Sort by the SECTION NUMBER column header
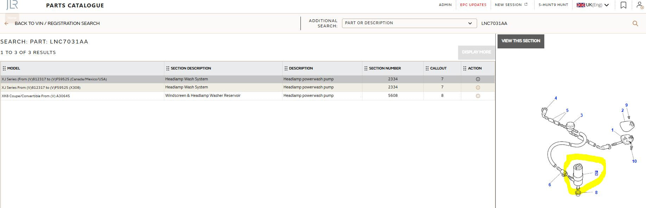The image size is (646, 208). click(385, 68)
